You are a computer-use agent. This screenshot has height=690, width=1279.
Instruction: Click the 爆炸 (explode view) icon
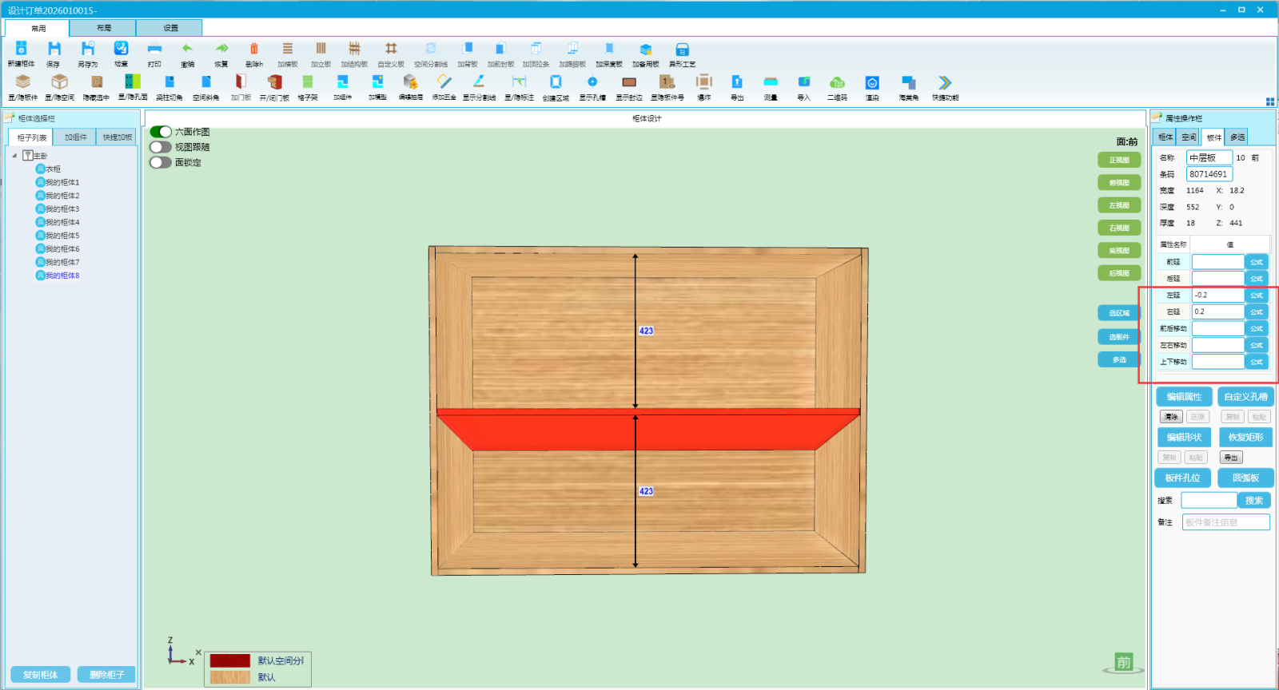[x=703, y=83]
